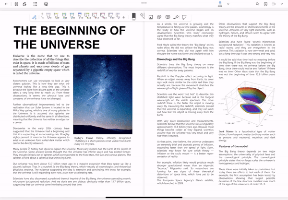The image size is (288, 200).
Task: Add a text comment box
Action: pos(168,17)
